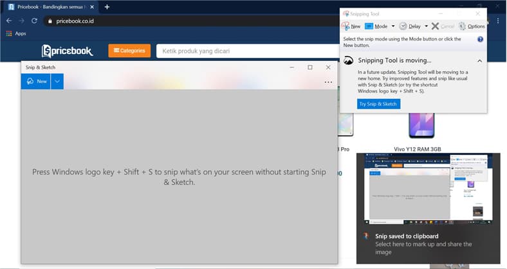Open the orange Categories menu

(129, 51)
